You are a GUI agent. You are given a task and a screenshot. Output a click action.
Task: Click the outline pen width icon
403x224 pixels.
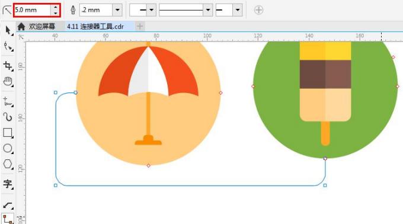(x=73, y=10)
